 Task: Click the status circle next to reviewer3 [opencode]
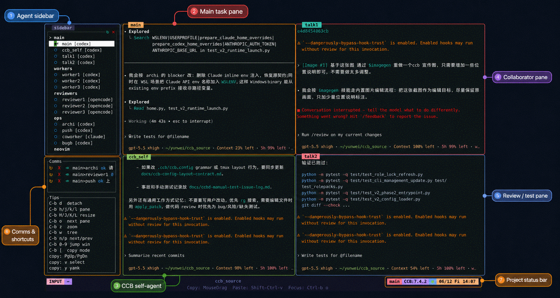pyautogui.click(x=56, y=112)
